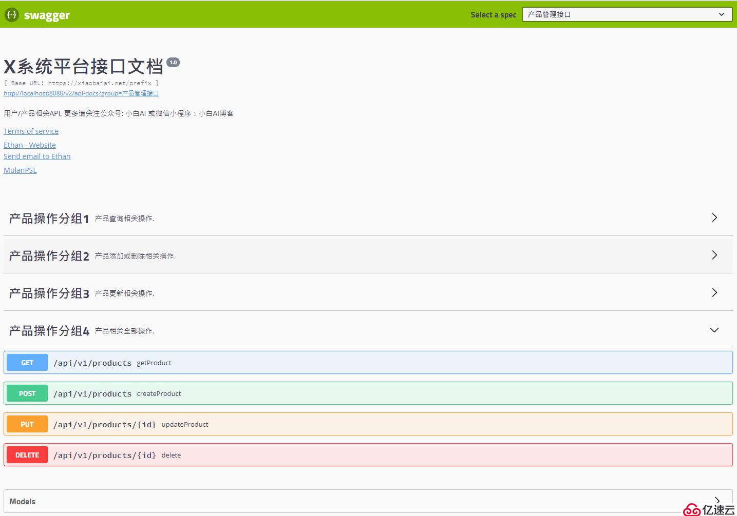Click the 1.0 version badge
The image size is (737, 516).
[x=173, y=63]
